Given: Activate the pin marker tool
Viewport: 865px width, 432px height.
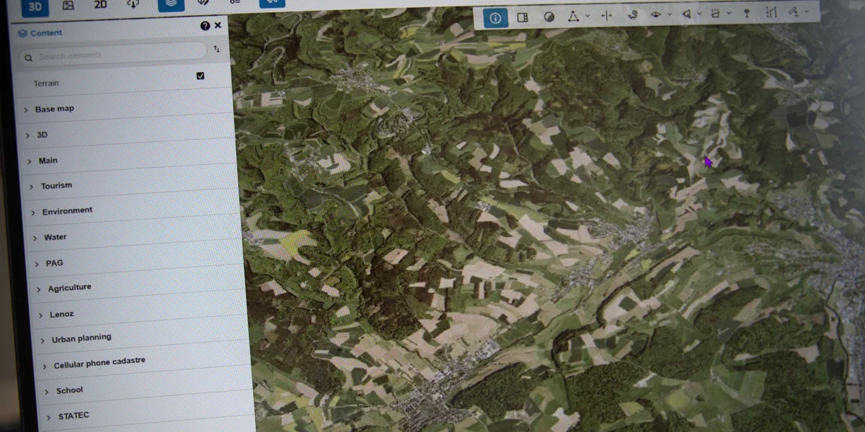Looking at the screenshot, I should coord(746,13).
